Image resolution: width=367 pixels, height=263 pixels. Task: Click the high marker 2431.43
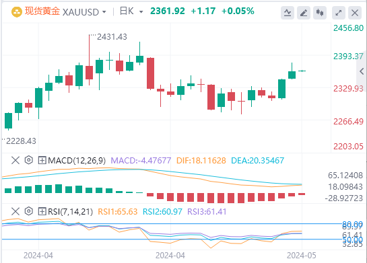pyautogui.click(x=112, y=37)
